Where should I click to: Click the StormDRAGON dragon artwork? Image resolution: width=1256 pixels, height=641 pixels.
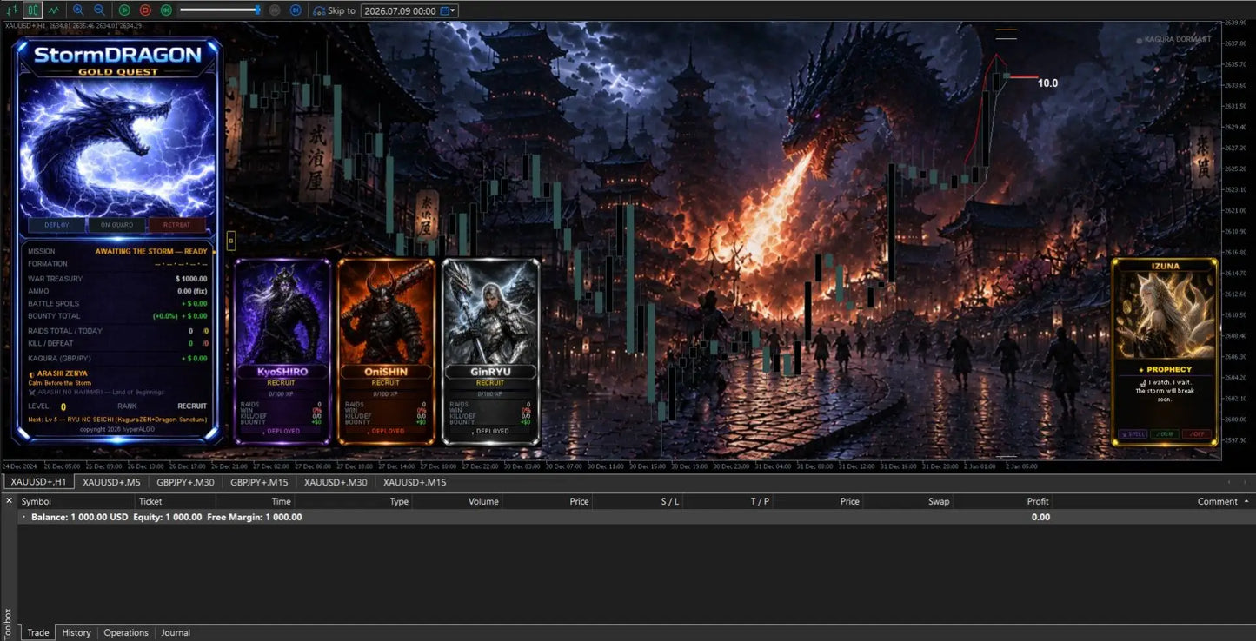click(x=117, y=146)
